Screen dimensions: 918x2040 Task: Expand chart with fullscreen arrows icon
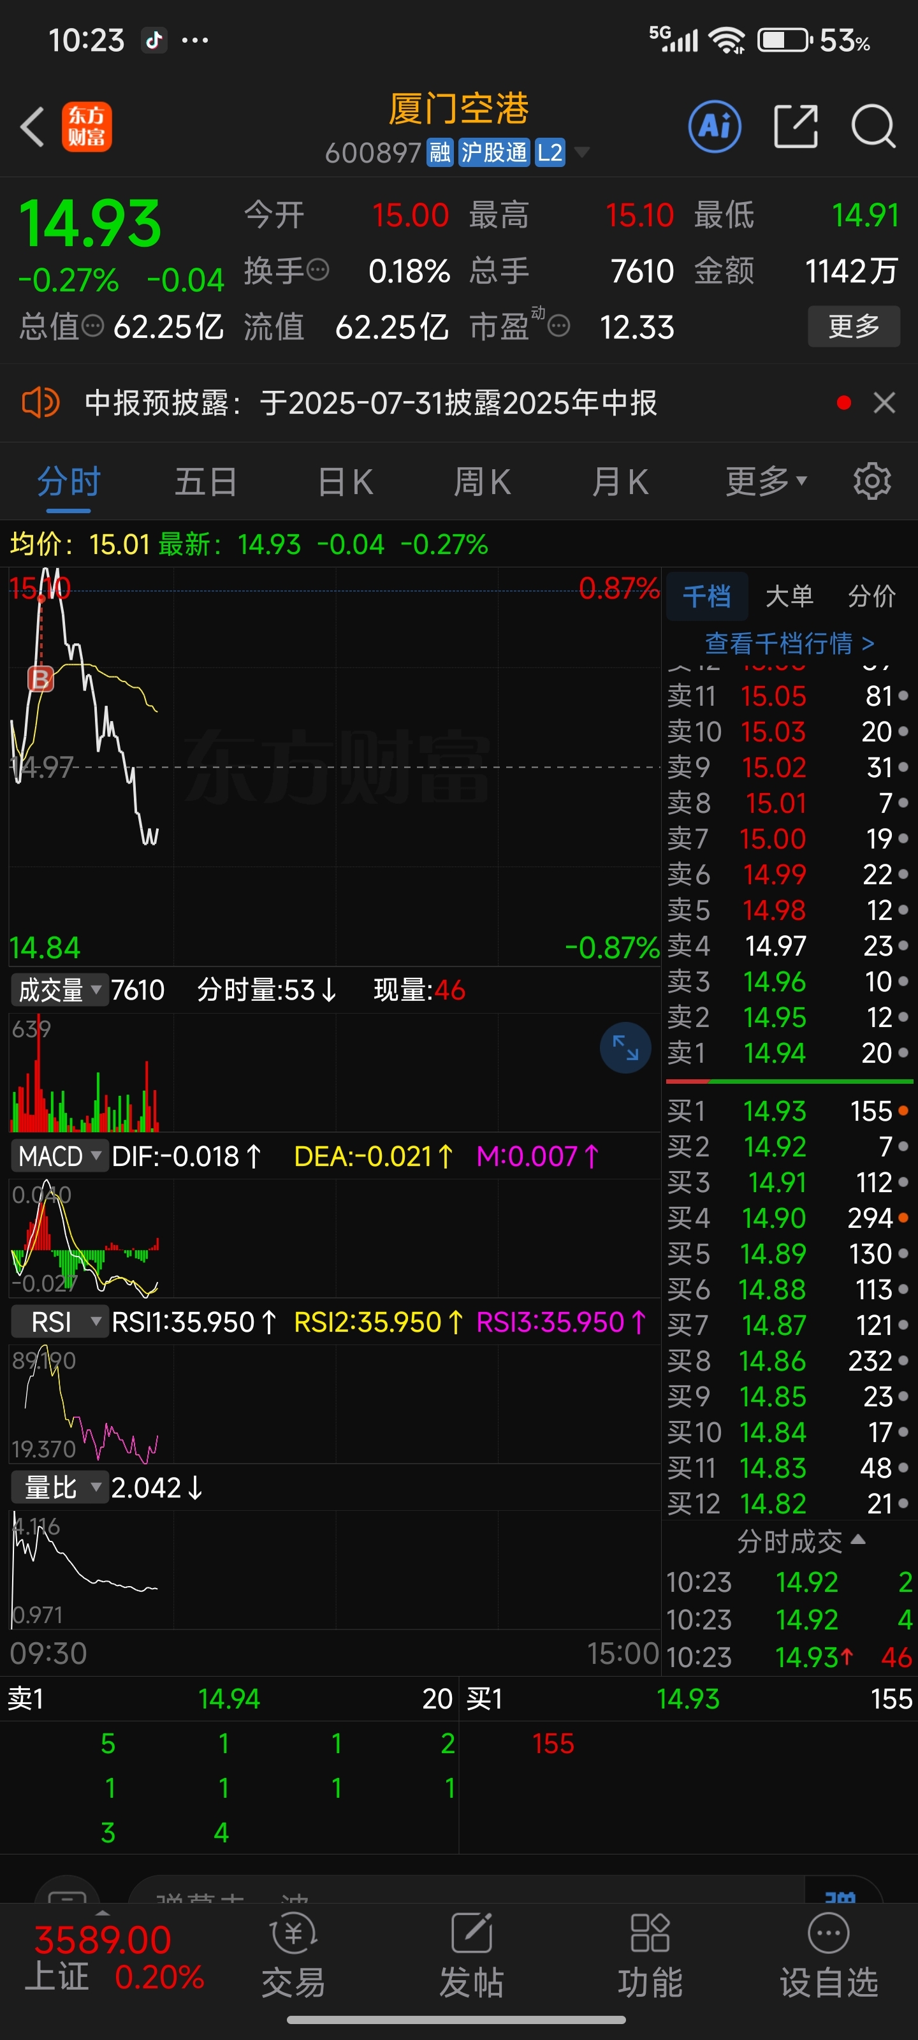(625, 1047)
